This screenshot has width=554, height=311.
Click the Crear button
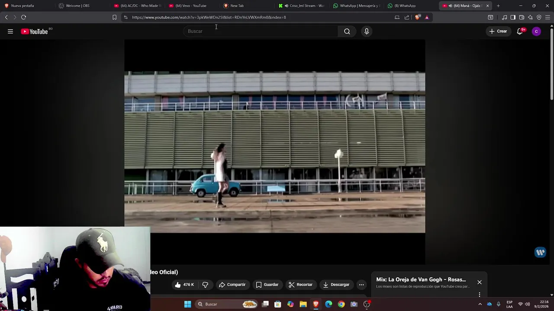click(498, 31)
